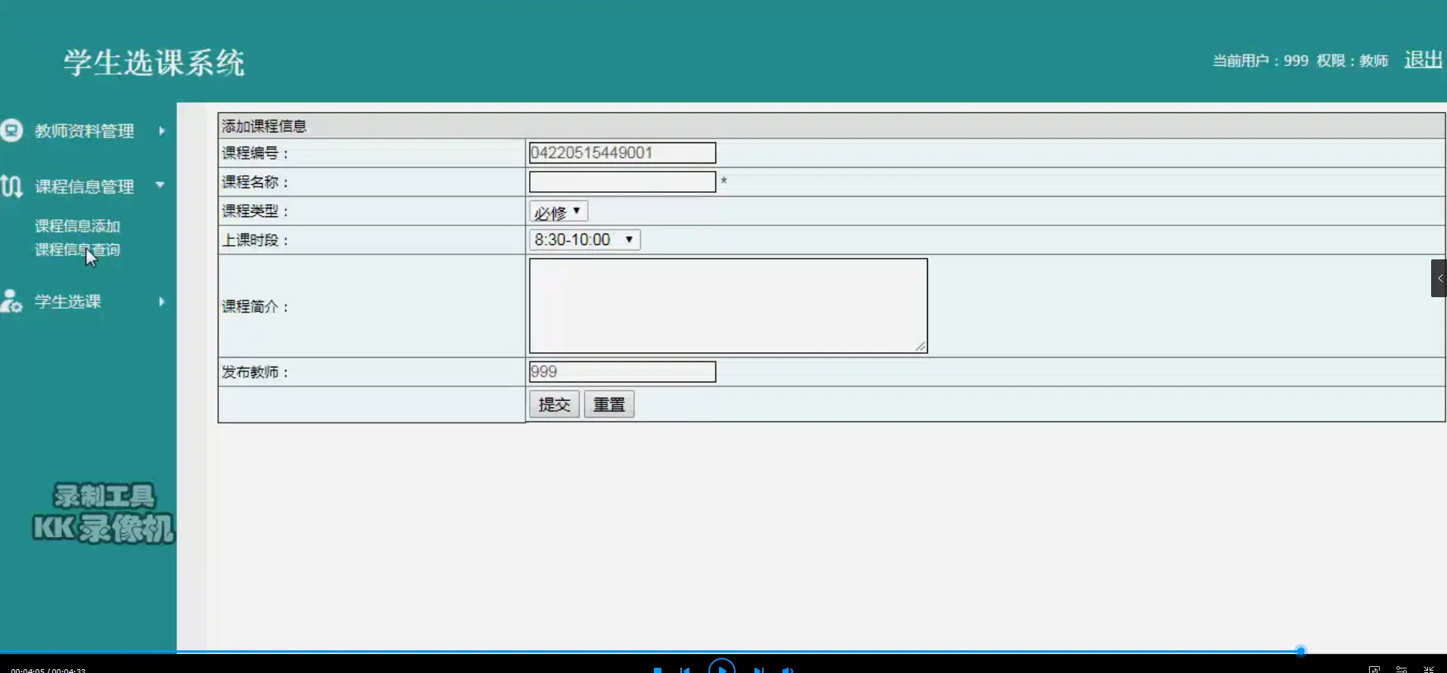Viewport: 1447px width, 673px height.
Task: Go to 课程信息添加 page
Action: click(77, 226)
